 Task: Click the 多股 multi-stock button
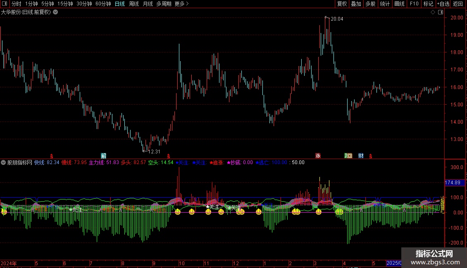coord(370,4)
